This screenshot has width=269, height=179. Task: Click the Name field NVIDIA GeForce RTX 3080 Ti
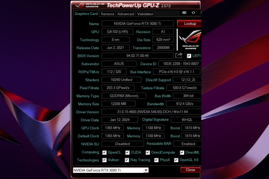(137, 24)
